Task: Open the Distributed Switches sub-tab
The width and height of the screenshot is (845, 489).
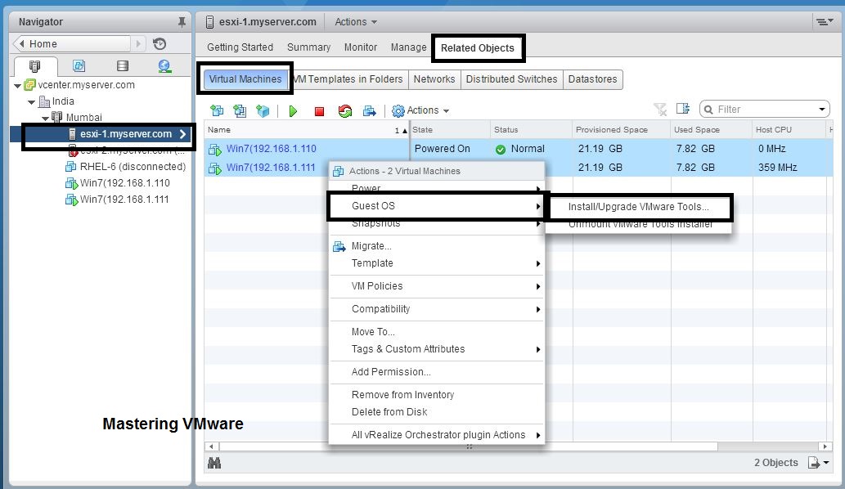Action: pyautogui.click(x=511, y=79)
